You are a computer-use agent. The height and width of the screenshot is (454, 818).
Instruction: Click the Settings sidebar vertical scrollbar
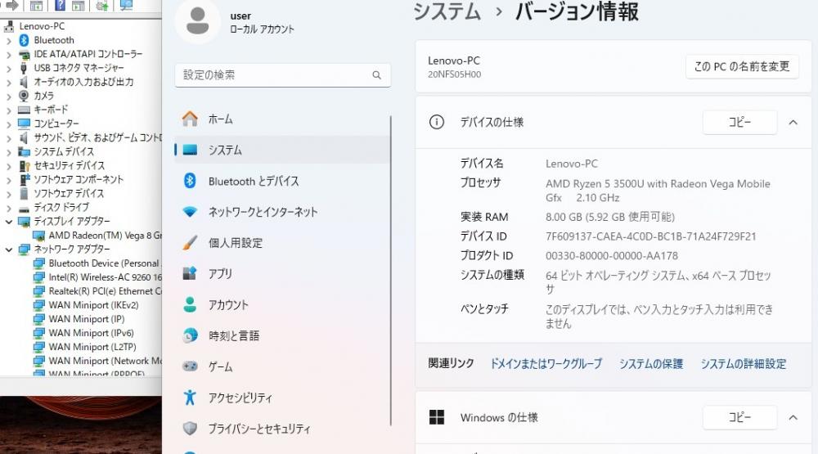(x=390, y=270)
